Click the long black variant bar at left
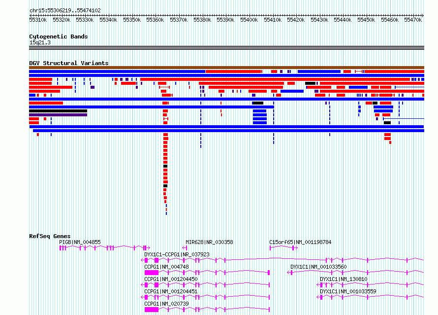Viewport: 438px width, 315px height. [x=58, y=111]
